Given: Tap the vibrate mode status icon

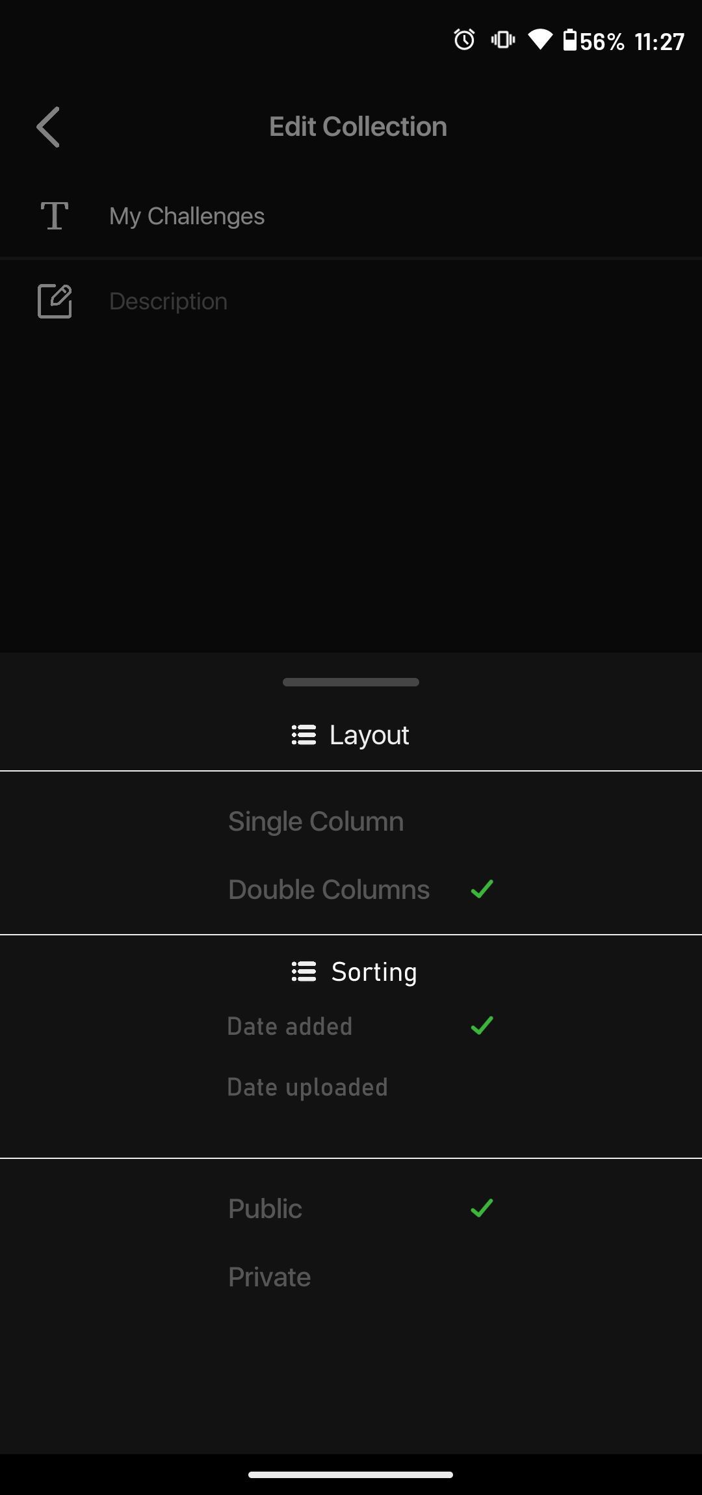Looking at the screenshot, I should (503, 40).
